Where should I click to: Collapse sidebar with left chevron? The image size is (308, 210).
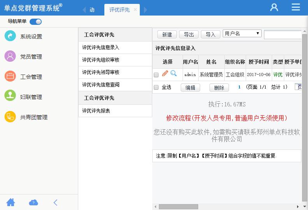(56, 202)
